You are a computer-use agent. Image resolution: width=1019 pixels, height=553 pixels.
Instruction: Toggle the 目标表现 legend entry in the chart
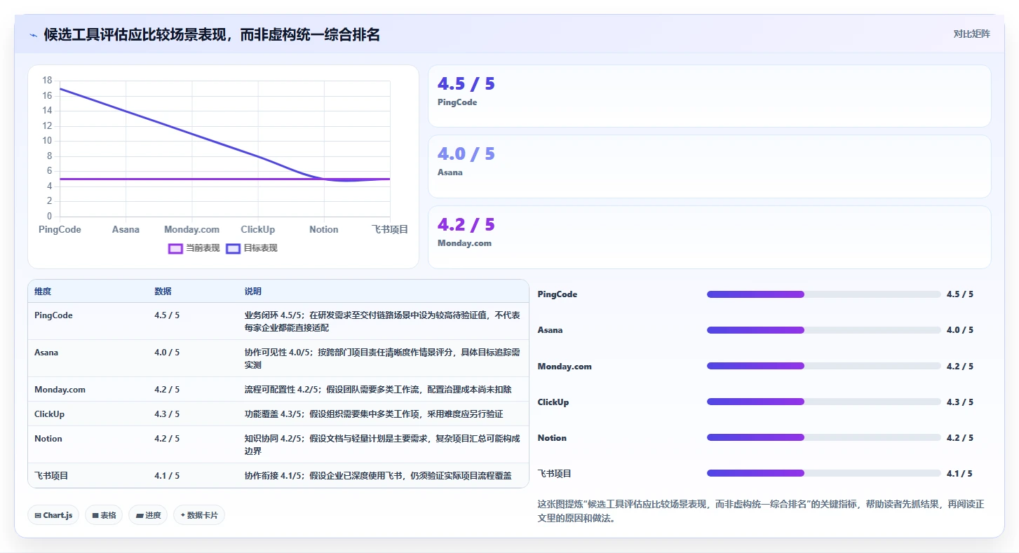pos(252,248)
